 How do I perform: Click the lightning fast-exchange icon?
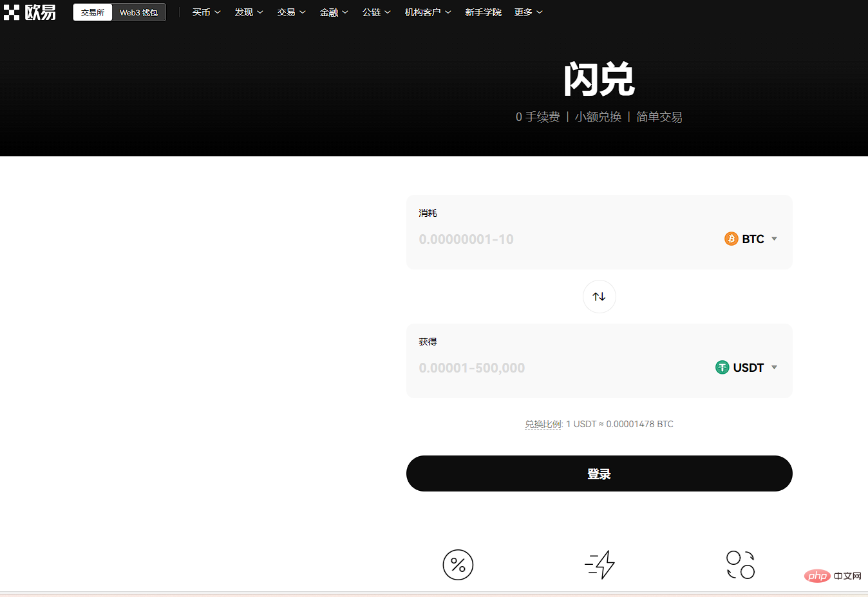(x=599, y=565)
